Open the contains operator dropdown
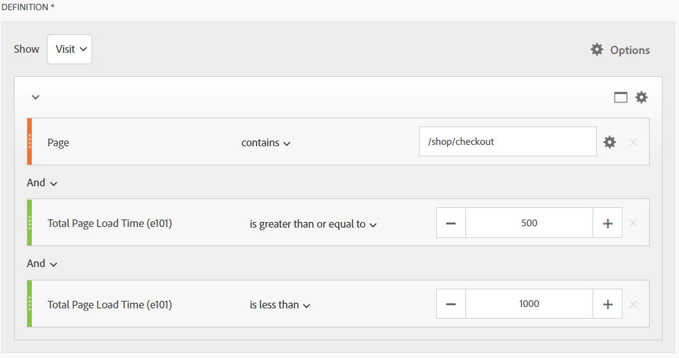This screenshot has height=358, width=679. [x=266, y=143]
